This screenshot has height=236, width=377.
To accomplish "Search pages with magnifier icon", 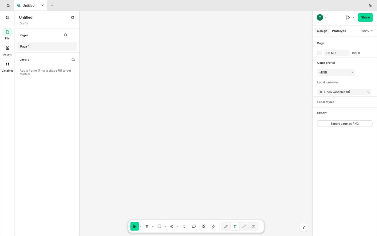I will tap(66, 35).
